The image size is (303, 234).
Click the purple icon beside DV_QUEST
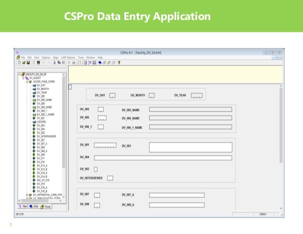(27, 78)
